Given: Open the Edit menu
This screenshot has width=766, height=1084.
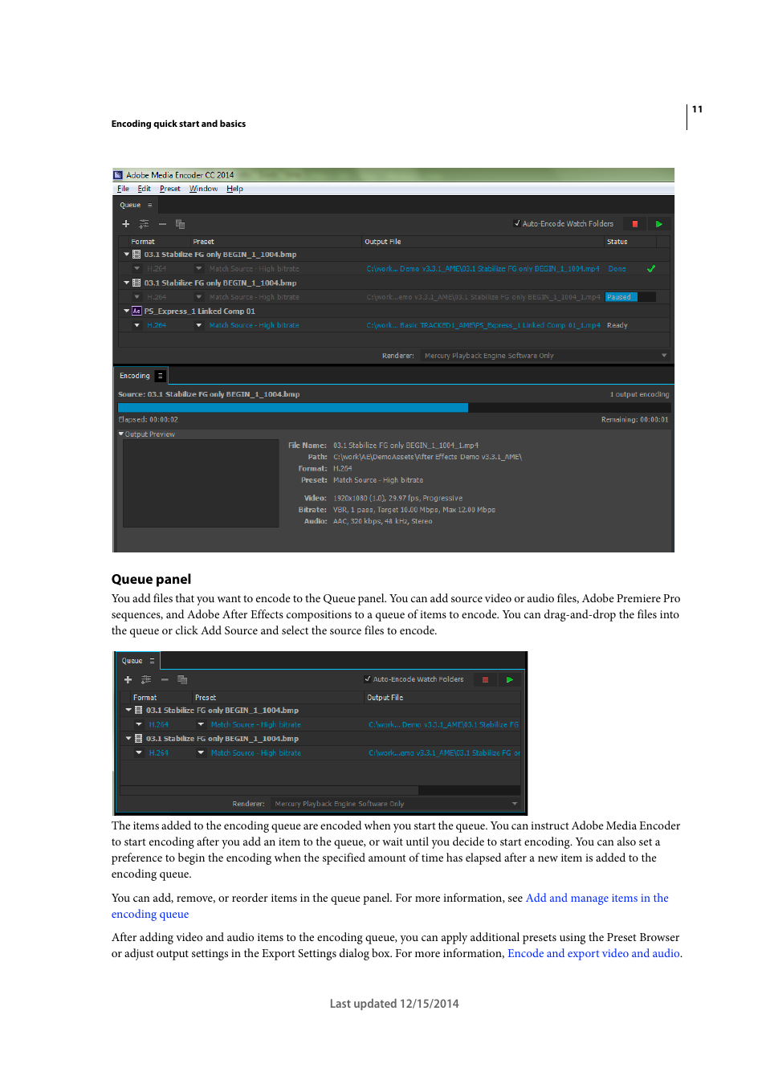Looking at the screenshot, I should tap(144, 189).
